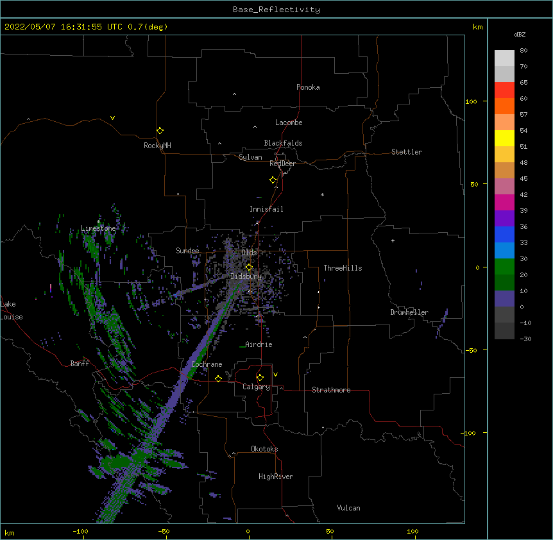Click the Vulcan label
This screenshot has width=553, height=540.
click(x=348, y=508)
